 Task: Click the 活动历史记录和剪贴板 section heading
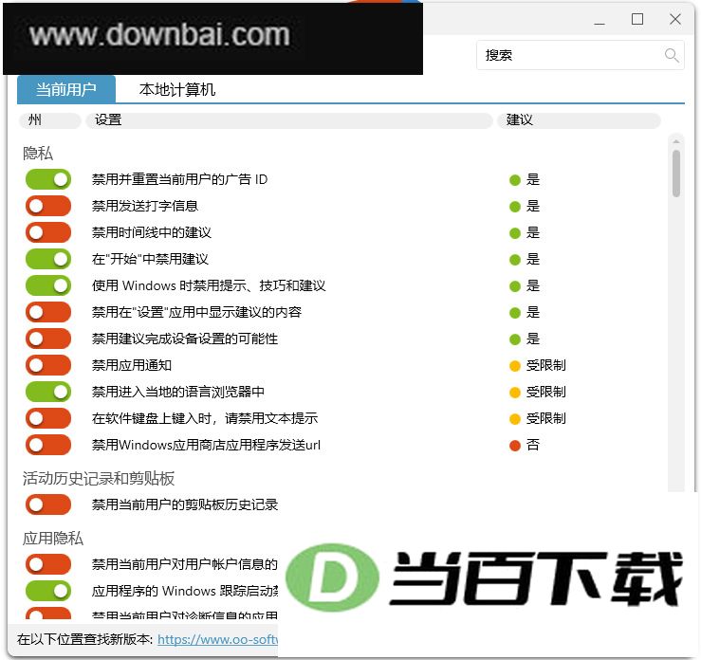pos(99,478)
